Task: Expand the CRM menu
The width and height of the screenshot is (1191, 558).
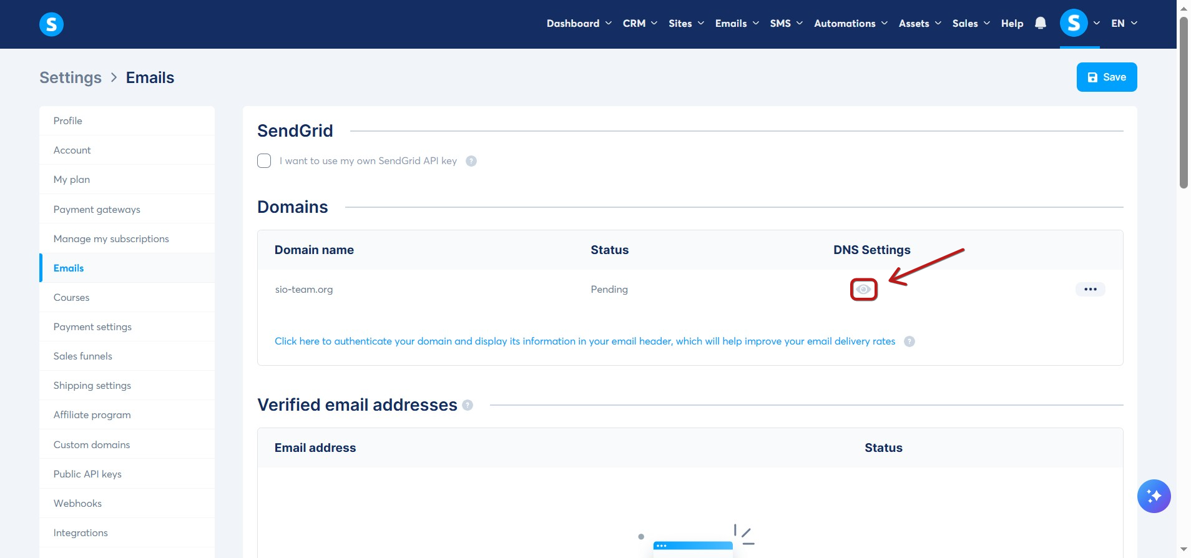Action: (x=640, y=23)
